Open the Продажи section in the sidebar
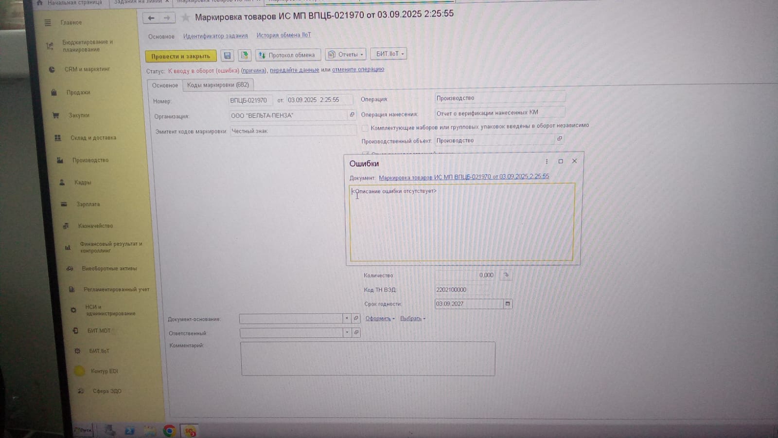The width and height of the screenshot is (778, 438). (x=78, y=92)
